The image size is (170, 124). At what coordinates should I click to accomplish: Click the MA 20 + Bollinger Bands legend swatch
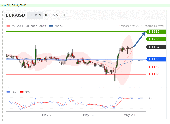click(8, 26)
